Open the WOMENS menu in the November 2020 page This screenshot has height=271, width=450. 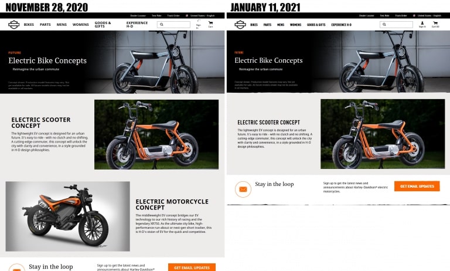(x=81, y=25)
